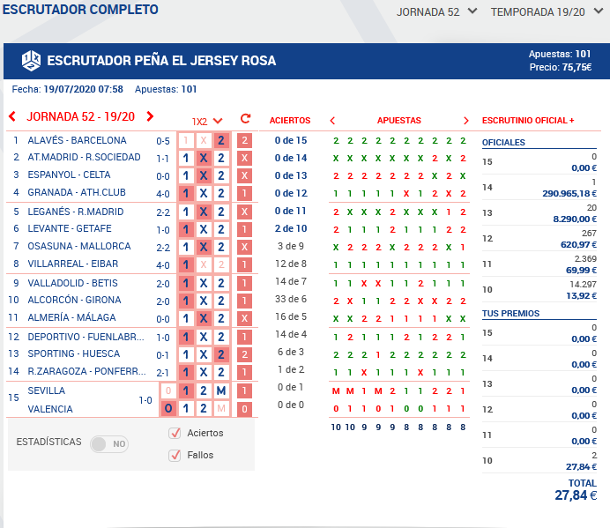Open the JORNADA 52 dropdown
Image resolution: width=610 pixels, height=528 pixels.
coord(436,11)
